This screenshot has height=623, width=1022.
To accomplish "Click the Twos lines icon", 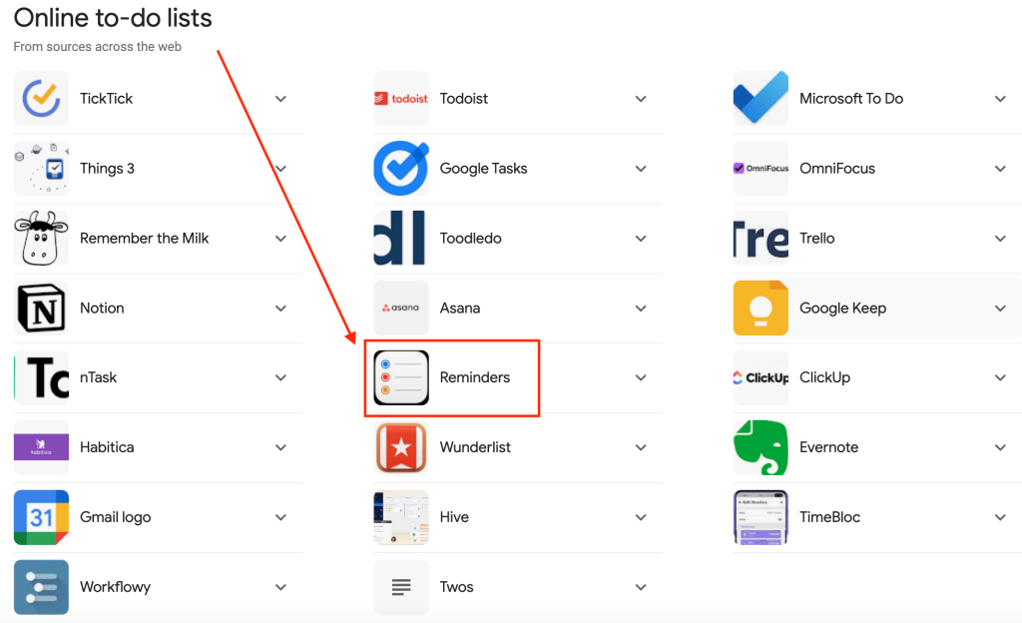I will tap(401, 586).
